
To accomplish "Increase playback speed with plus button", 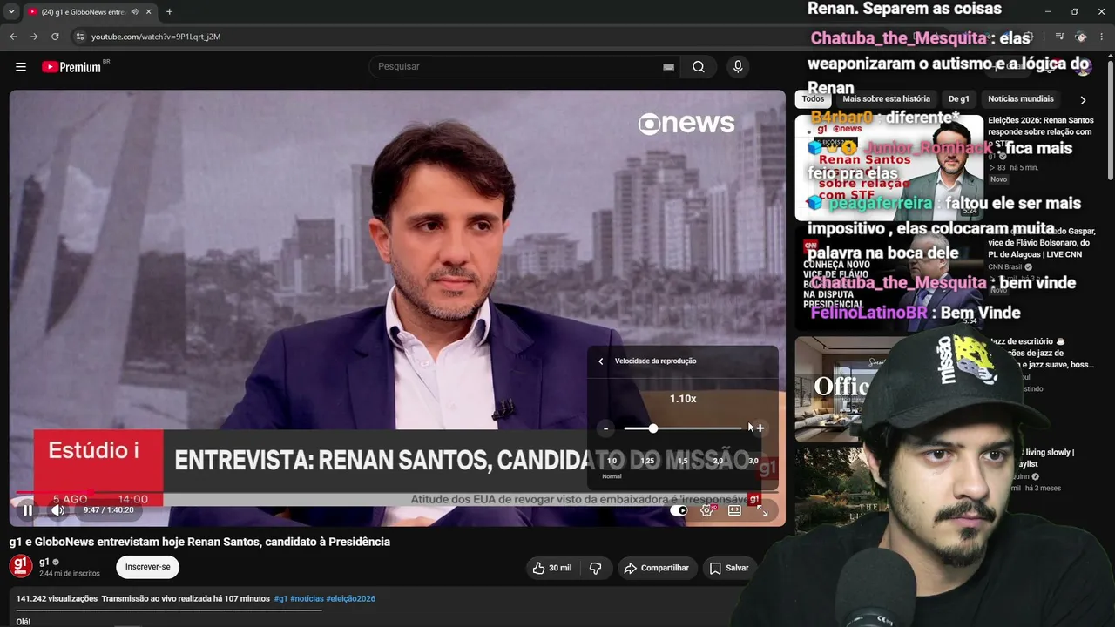I will [x=760, y=428].
